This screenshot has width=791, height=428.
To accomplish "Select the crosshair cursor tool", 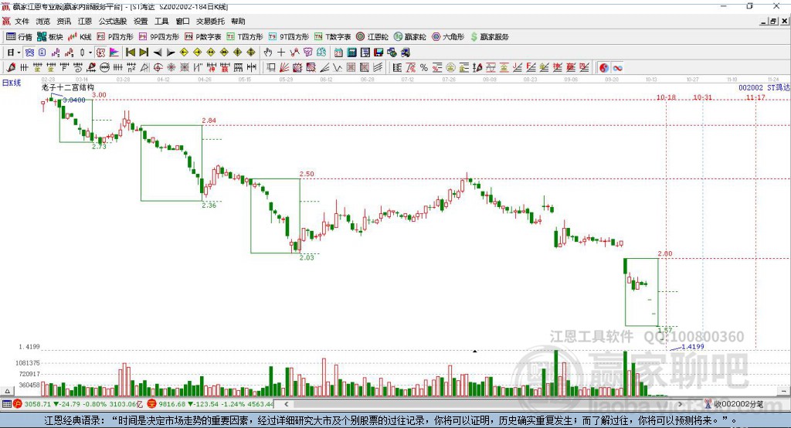I will 281,53.
